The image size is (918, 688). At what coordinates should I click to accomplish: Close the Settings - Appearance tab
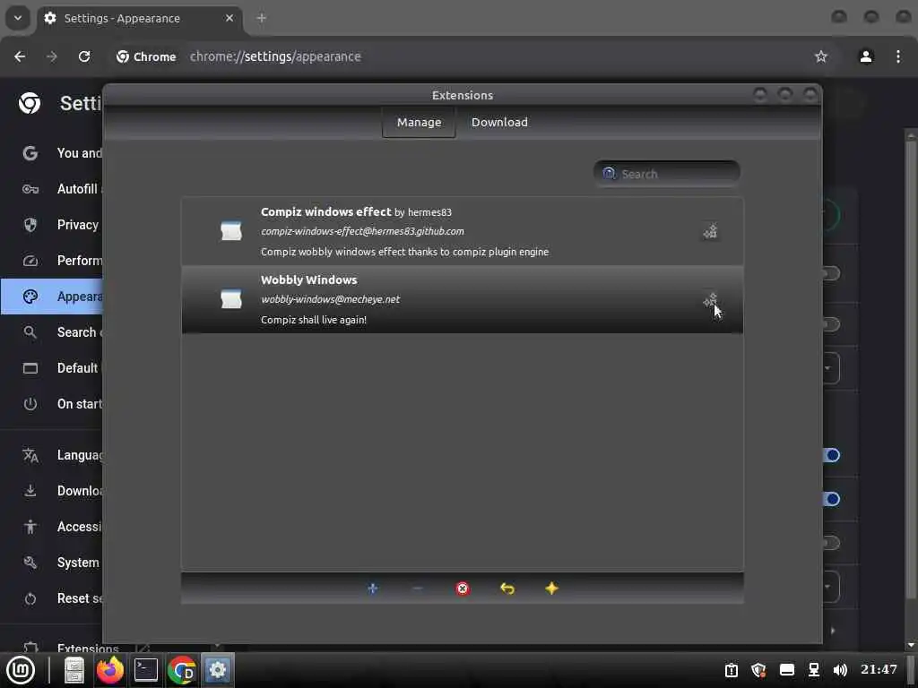point(229,18)
